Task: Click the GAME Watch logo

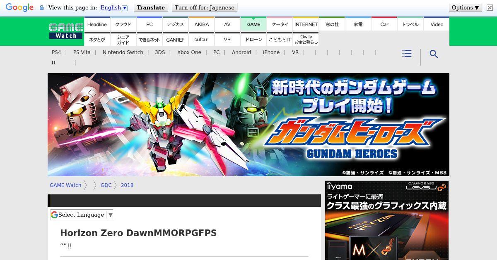Action: click(x=66, y=31)
